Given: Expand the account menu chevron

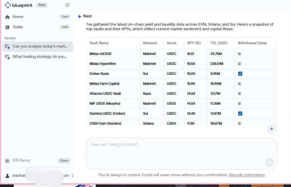Looking at the screenshot, I should pyautogui.click(x=72, y=176).
